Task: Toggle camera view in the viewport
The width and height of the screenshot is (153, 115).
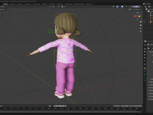Action: (x=141, y=28)
